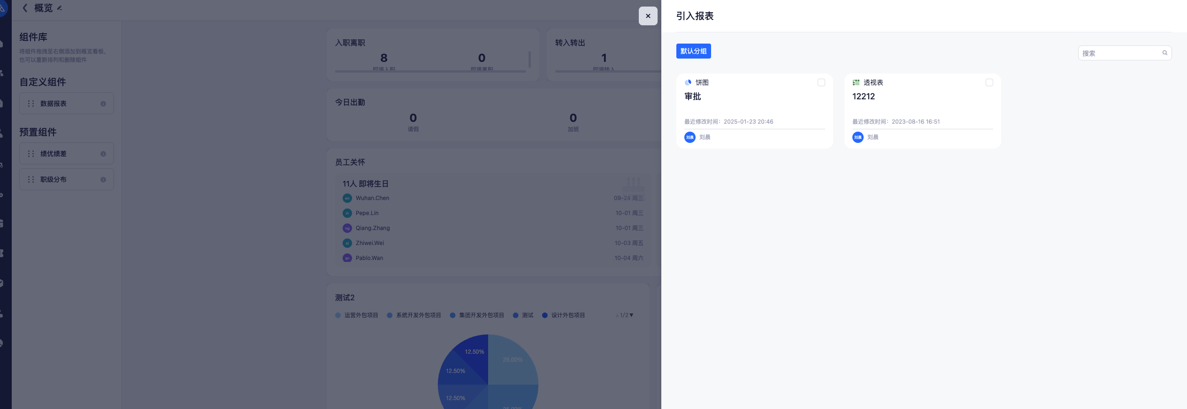Screen dimensions: 1187x409
Task: Click Pablo.Wan in birthday list
Action: (x=369, y=258)
